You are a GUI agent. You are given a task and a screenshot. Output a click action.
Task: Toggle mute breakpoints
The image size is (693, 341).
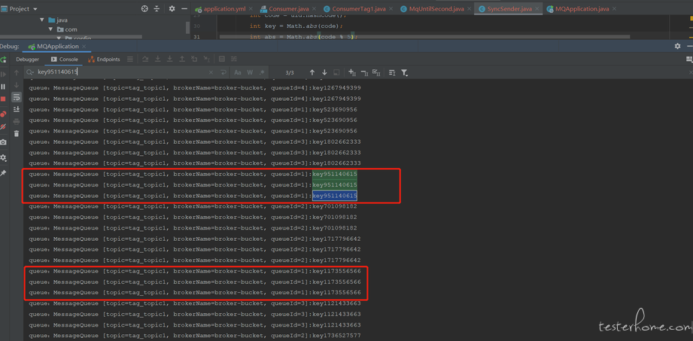pos(4,126)
